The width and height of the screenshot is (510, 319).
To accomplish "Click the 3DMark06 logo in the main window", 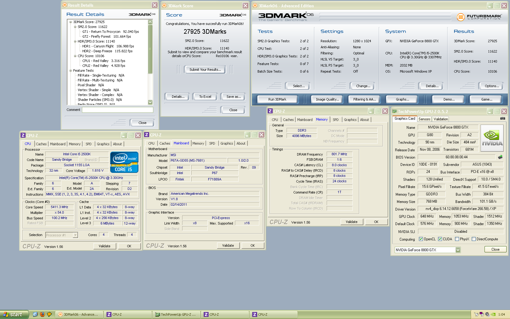I will [286, 16].
